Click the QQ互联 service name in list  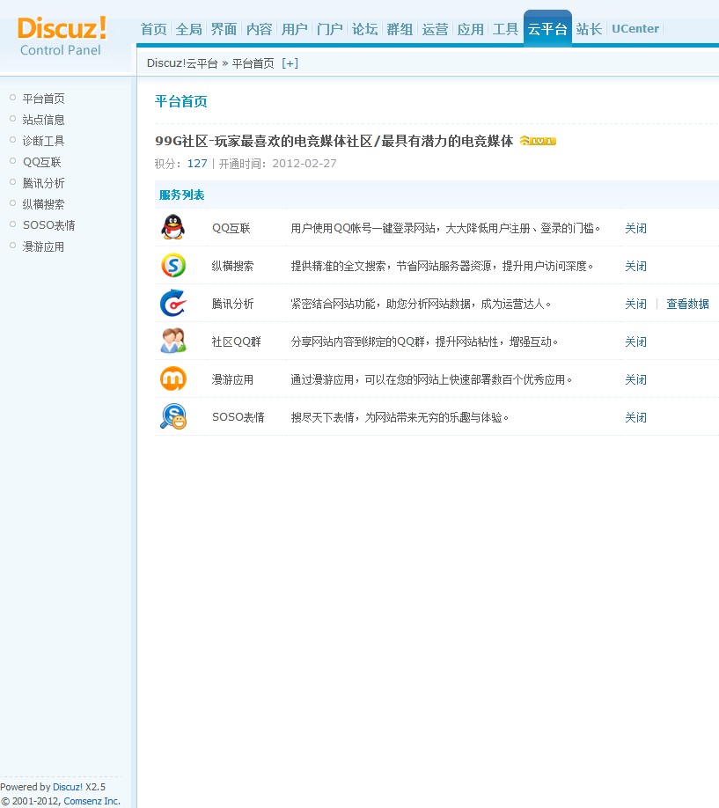[231, 228]
